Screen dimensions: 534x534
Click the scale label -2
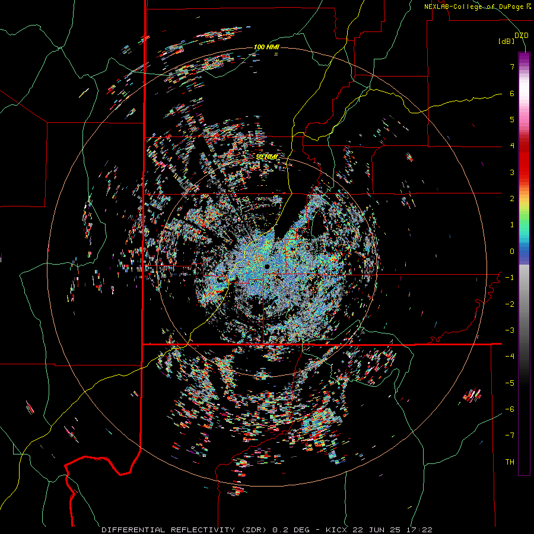tap(510, 304)
